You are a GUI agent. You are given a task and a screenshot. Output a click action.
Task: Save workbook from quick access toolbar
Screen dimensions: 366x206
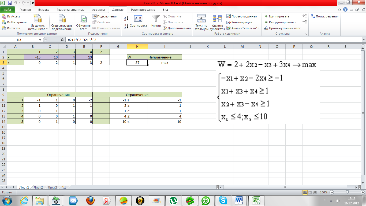point(10,3)
